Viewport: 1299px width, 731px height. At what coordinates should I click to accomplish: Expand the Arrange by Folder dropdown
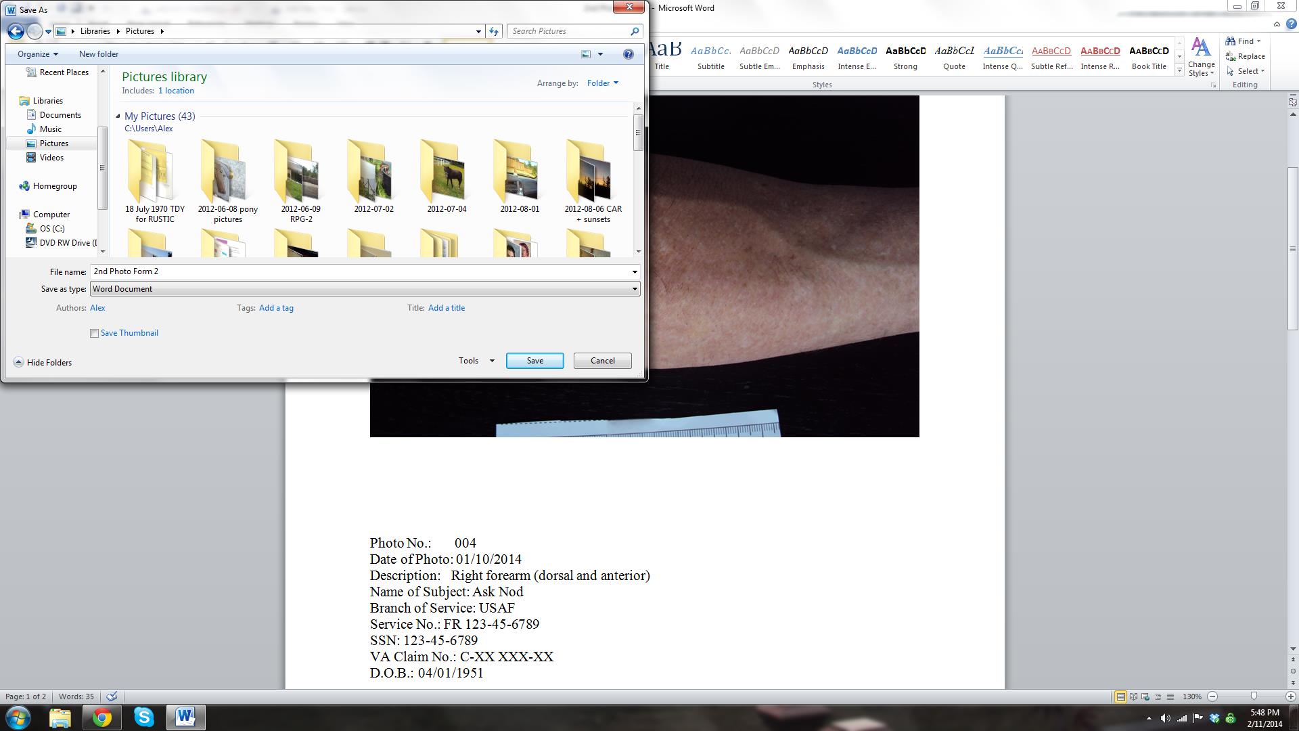tap(602, 83)
